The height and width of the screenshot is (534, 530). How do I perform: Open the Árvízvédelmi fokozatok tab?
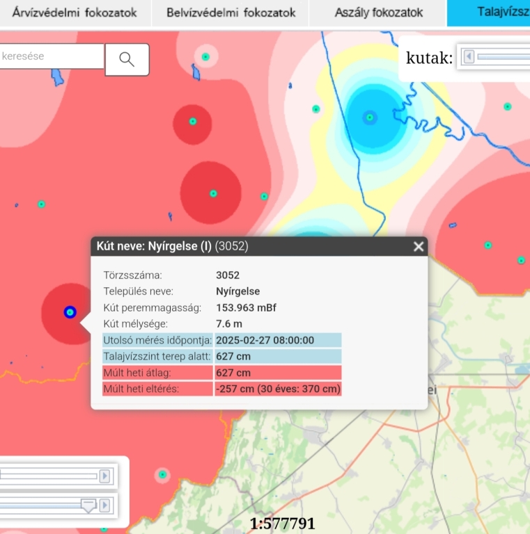(75, 13)
